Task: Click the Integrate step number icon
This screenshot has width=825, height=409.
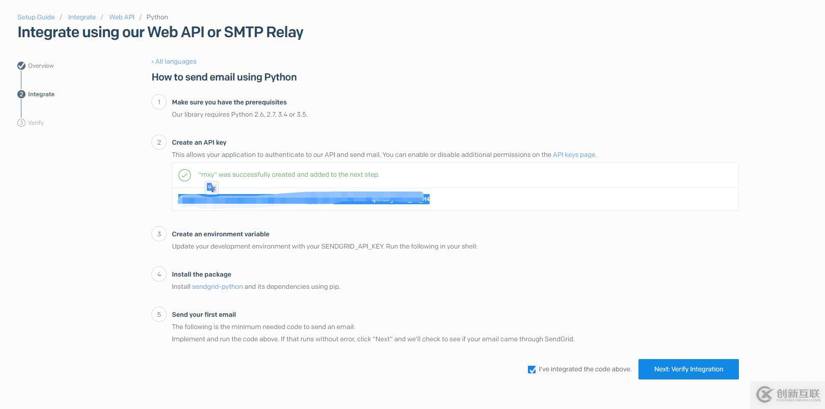Action: point(21,94)
